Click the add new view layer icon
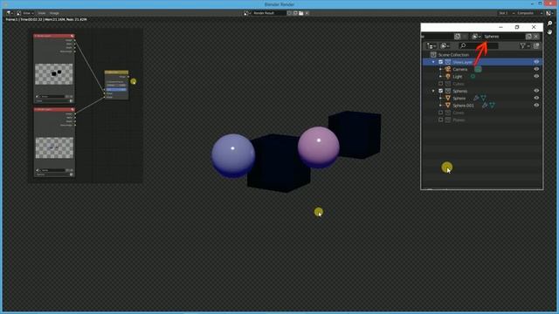 click(528, 37)
